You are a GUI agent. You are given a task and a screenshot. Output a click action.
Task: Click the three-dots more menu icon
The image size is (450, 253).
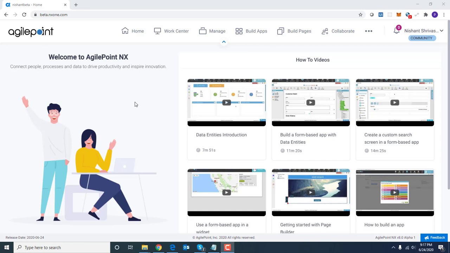point(368,31)
